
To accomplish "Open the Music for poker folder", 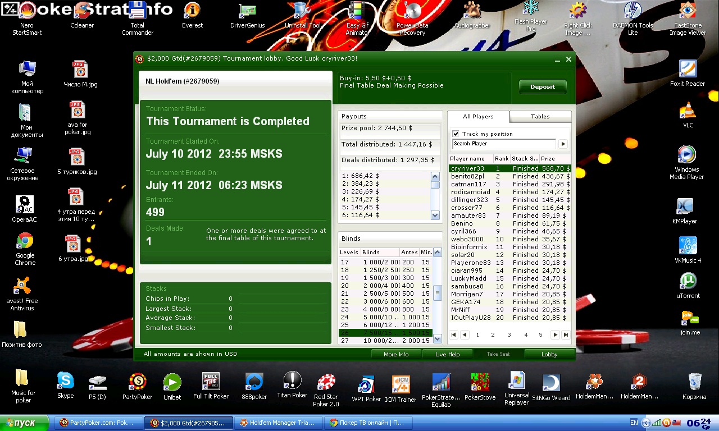I will click(23, 387).
